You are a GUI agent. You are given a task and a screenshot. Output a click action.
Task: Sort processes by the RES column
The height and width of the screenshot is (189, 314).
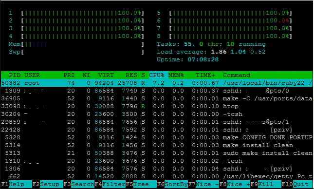[x=131, y=75]
